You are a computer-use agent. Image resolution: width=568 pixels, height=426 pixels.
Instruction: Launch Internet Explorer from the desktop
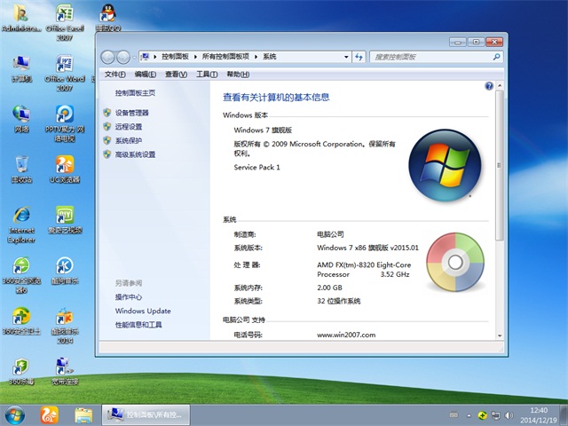point(20,217)
